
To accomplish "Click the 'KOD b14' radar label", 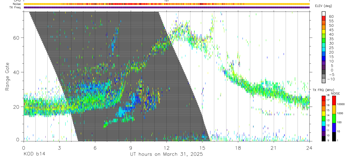I will tap(34, 154).
